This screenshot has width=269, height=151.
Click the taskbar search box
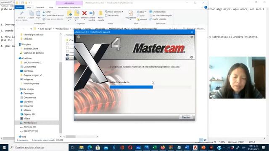tap(38, 147)
